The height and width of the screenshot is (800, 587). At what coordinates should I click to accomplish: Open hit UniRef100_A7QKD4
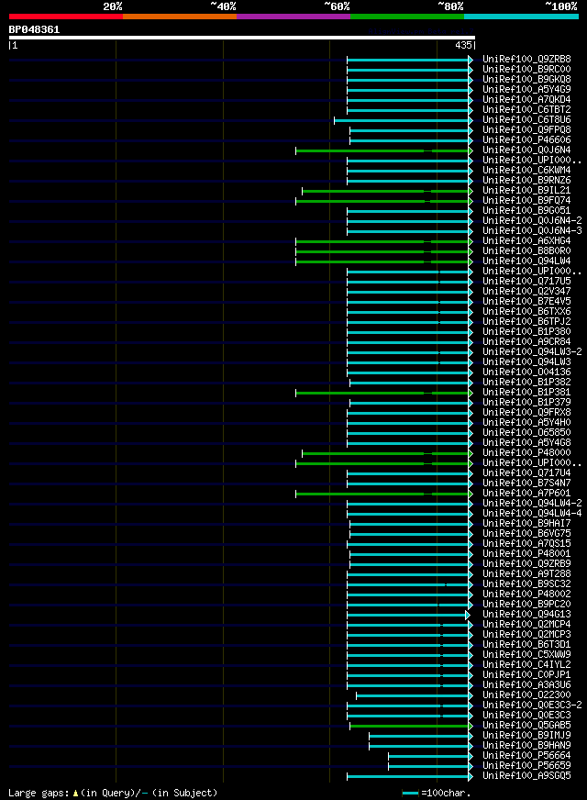click(526, 99)
